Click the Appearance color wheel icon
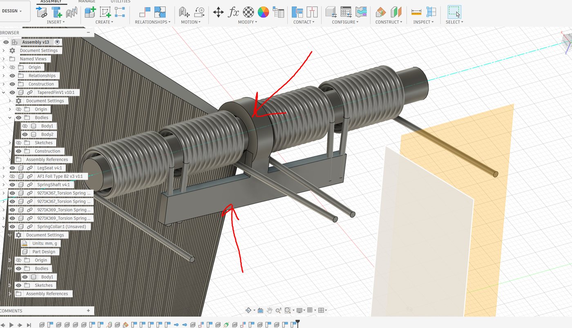 point(263,12)
